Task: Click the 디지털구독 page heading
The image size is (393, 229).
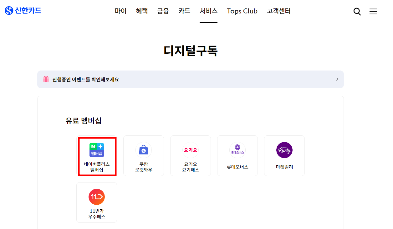Action: 191,51
